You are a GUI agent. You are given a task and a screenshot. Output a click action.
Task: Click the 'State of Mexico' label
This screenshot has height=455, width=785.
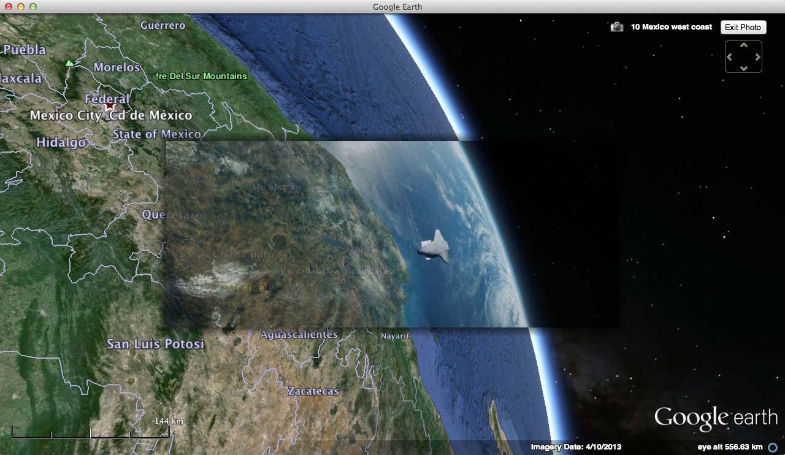(156, 134)
